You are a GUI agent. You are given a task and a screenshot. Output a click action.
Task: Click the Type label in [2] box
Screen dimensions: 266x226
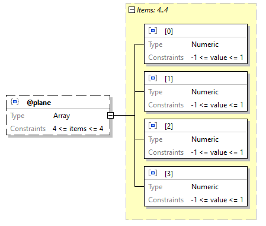click(x=155, y=140)
